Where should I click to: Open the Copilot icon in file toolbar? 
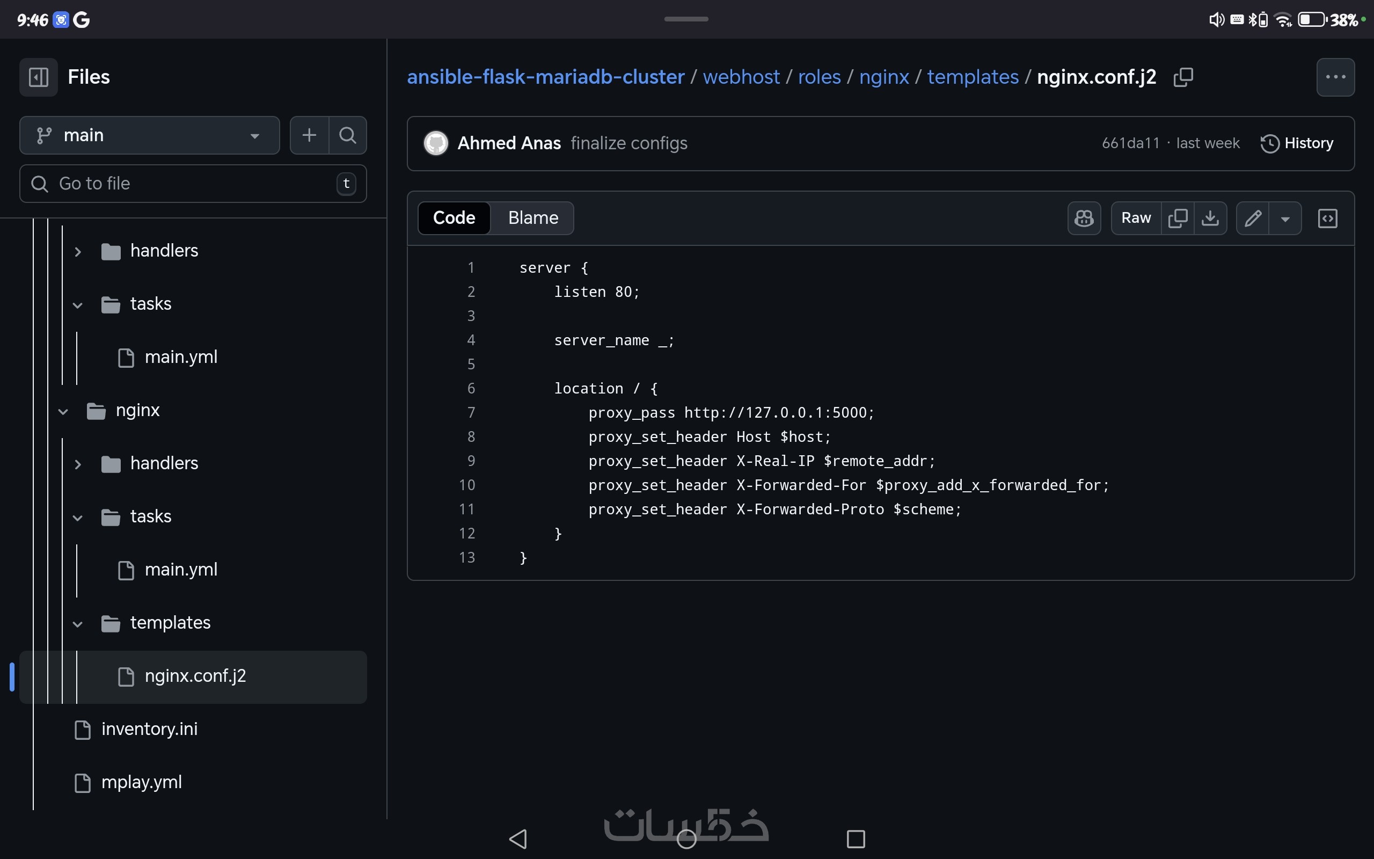tap(1084, 218)
